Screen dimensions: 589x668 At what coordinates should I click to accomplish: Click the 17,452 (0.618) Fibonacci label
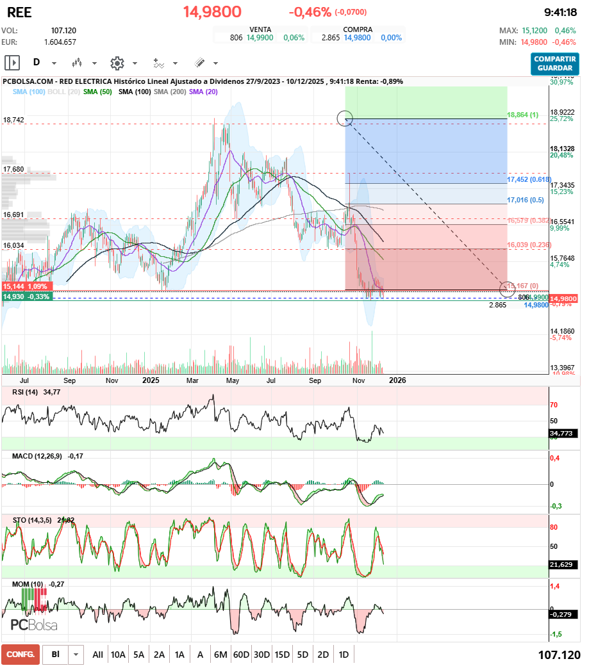click(x=529, y=179)
